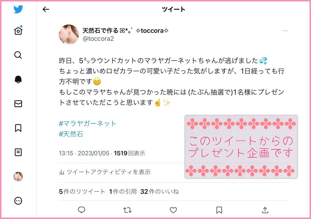Click the Twitter bird logo
Image resolution: width=311 pixels, height=219 pixels.
18,10
